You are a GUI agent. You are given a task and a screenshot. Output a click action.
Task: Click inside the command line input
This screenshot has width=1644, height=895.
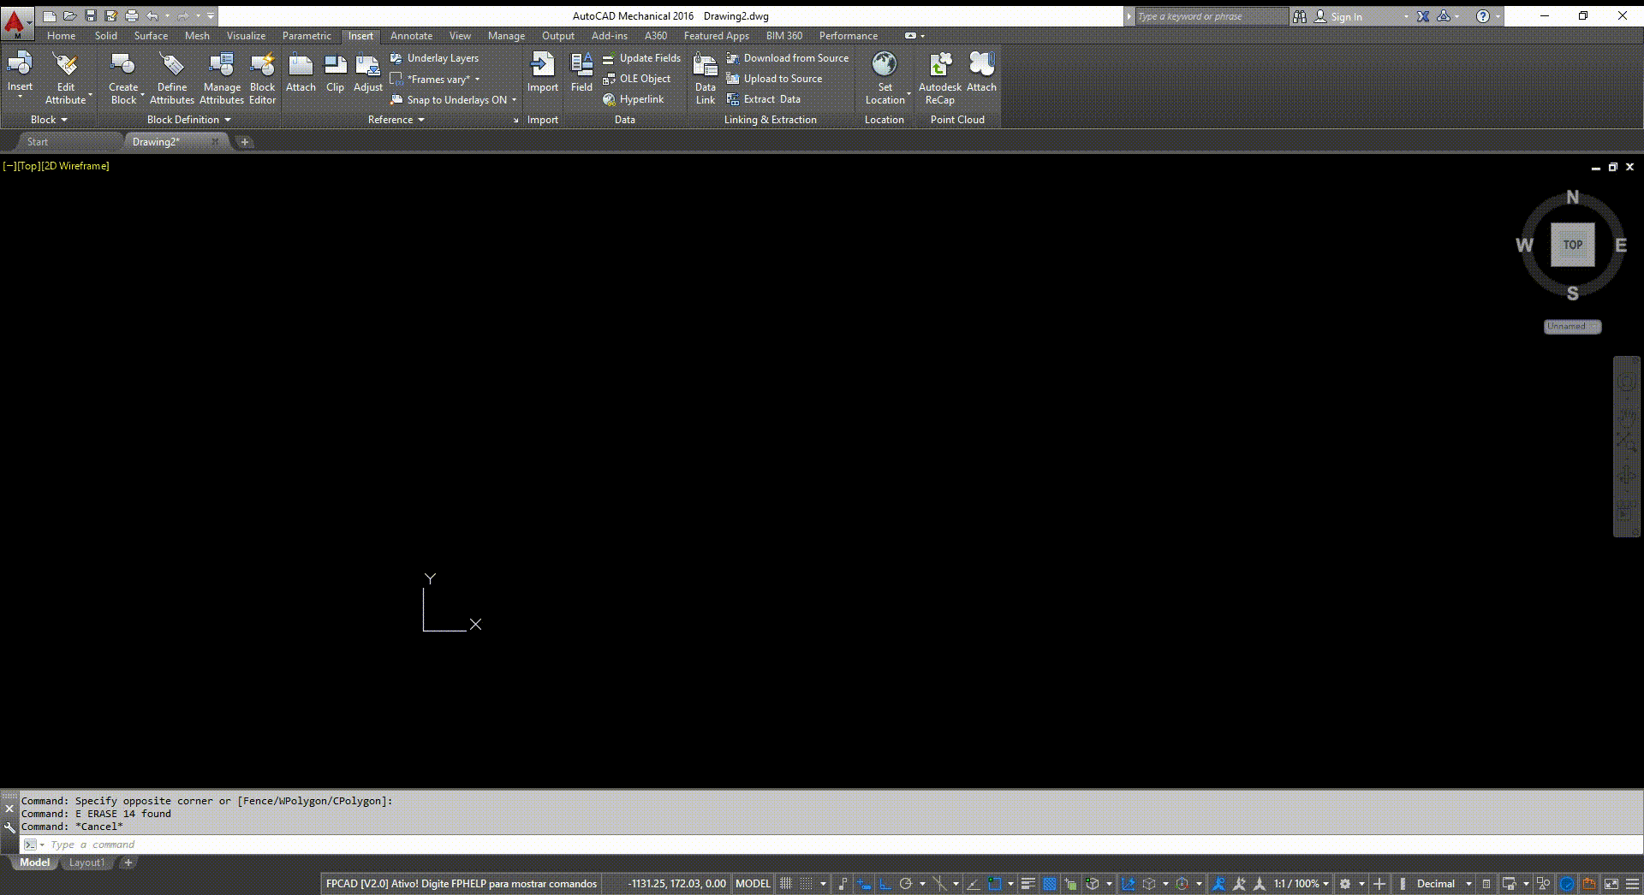257,845
